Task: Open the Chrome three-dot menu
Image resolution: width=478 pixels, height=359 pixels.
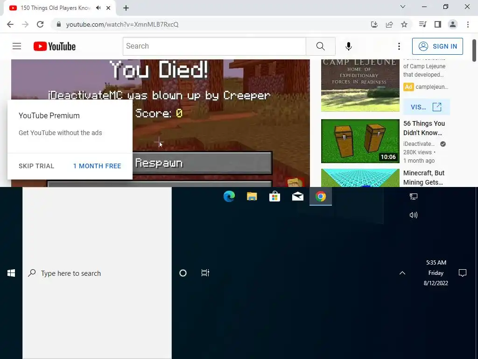Action: (x=468, y=24)
